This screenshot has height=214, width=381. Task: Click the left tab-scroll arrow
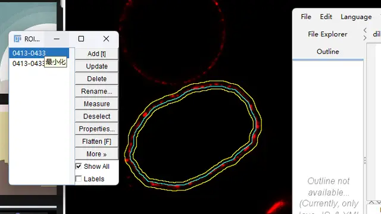365,30
